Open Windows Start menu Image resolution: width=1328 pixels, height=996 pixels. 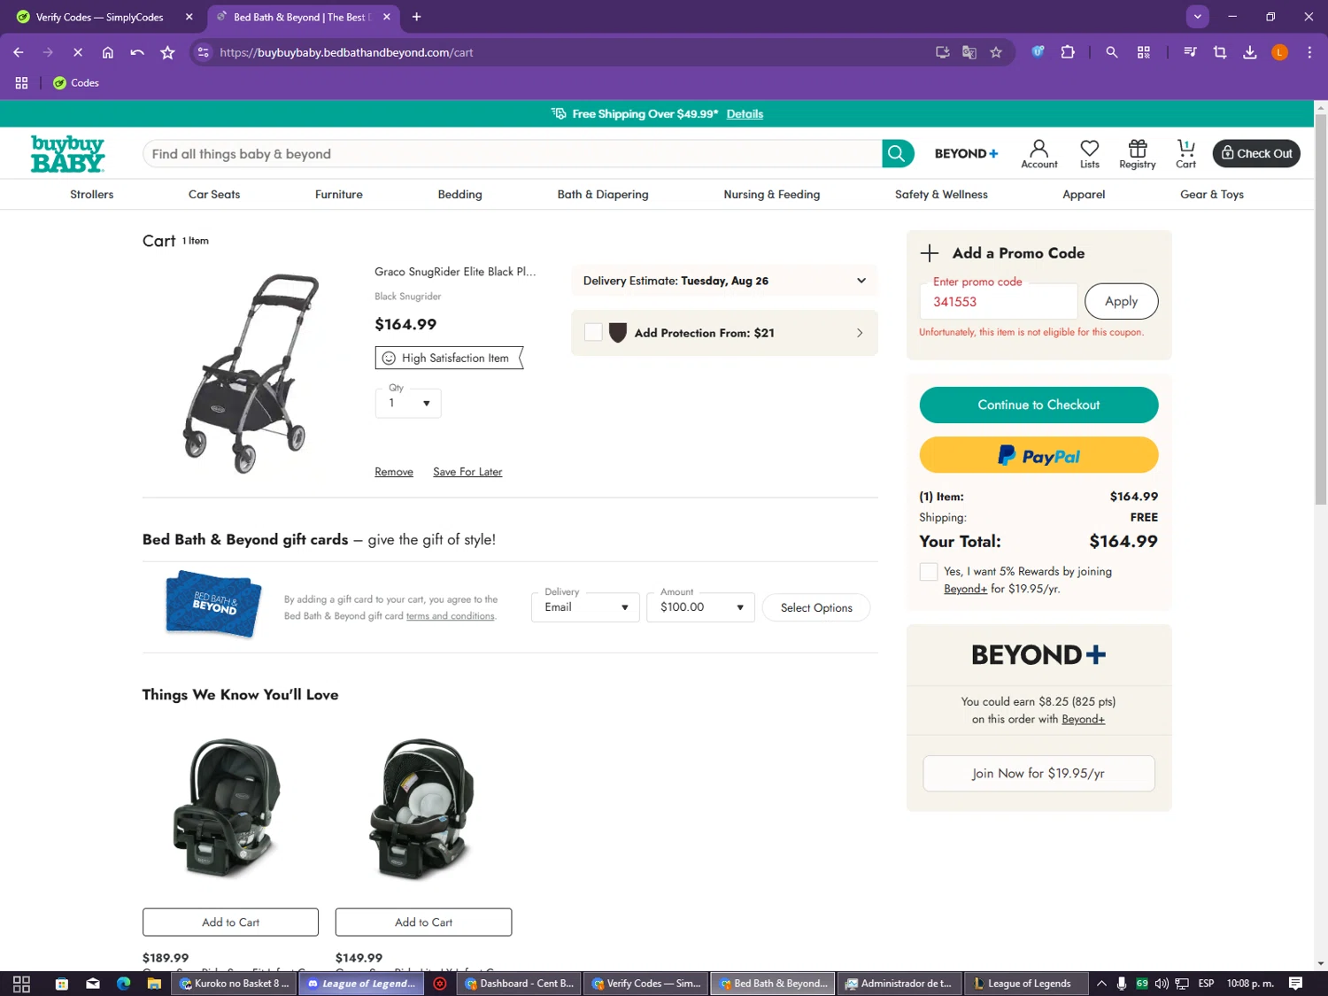click(x=21, y=984)
